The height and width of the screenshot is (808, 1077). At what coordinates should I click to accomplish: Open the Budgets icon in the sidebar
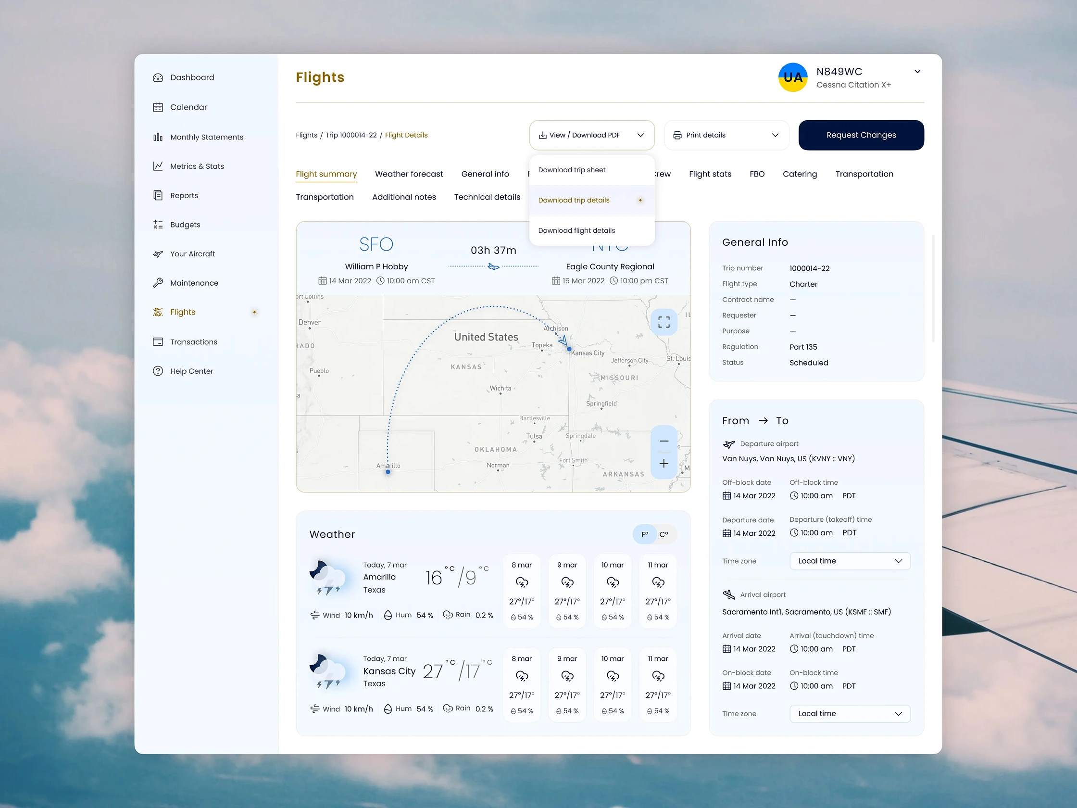[158, 225]
